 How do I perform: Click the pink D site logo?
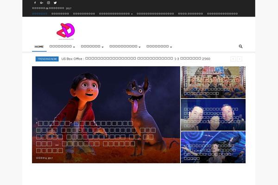click(66, 31)
